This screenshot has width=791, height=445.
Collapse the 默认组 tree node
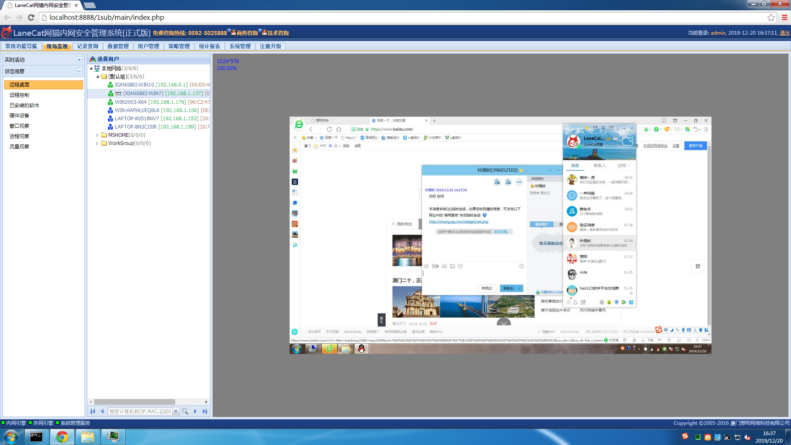[x=98, y=77]
